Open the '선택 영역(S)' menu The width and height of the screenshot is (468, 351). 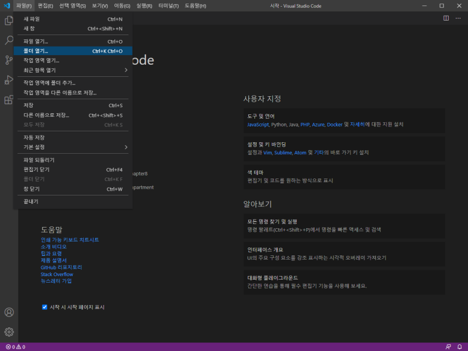point(73,5)
